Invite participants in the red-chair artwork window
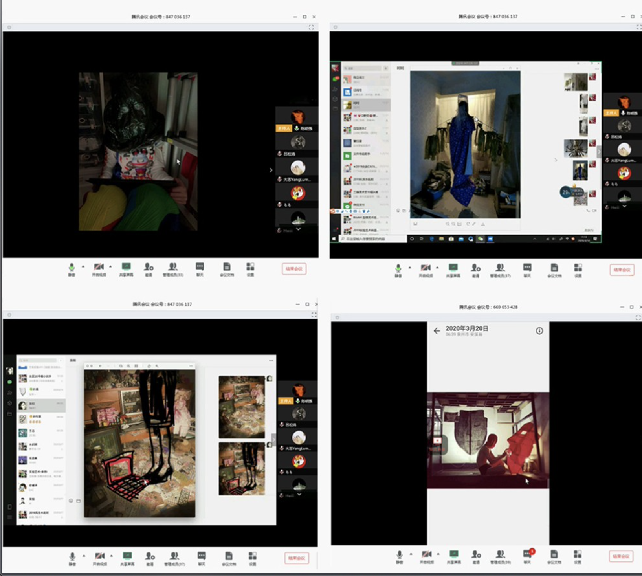Viewport: 642px width, 576px height. point(150,559)
